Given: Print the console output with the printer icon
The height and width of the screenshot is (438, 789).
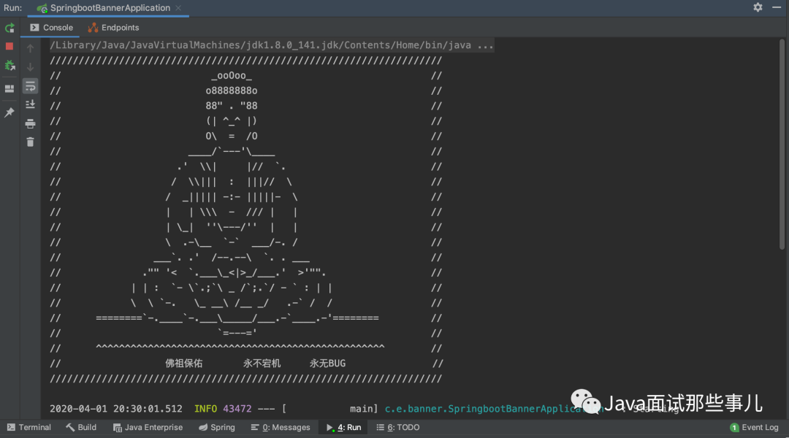Looking at the screenshot, I should click(30, 123).
